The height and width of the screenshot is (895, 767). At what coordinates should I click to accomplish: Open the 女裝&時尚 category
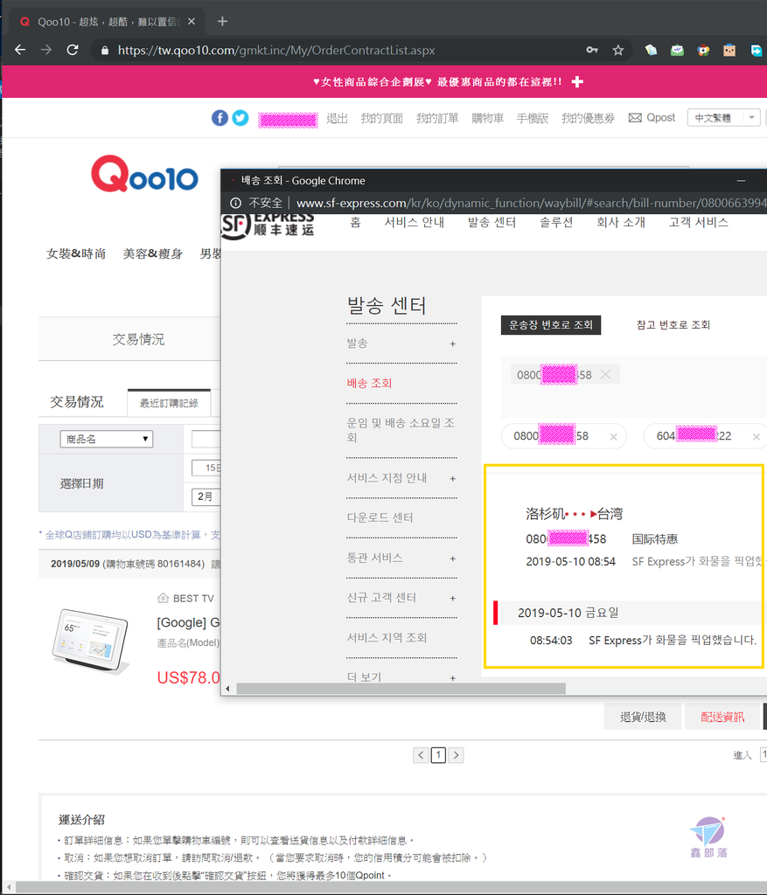[76, 253]
